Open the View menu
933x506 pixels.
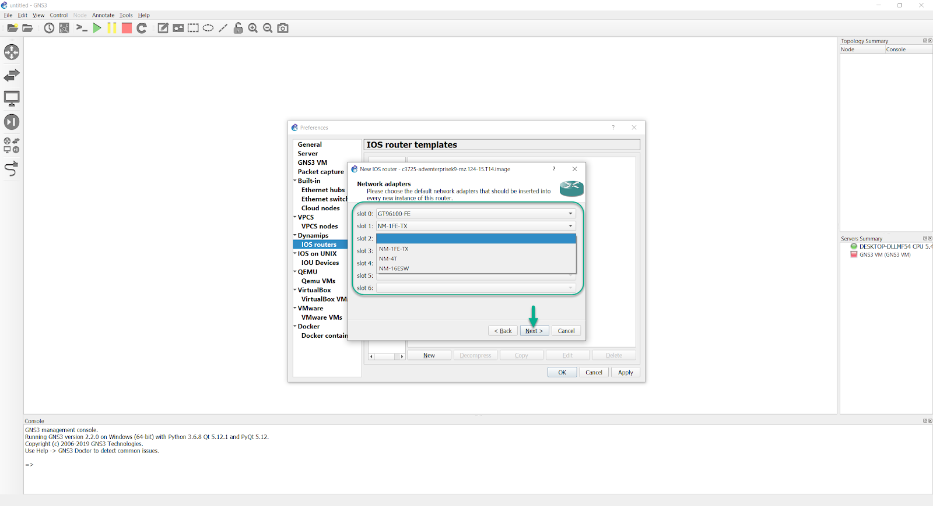(38, 15)
